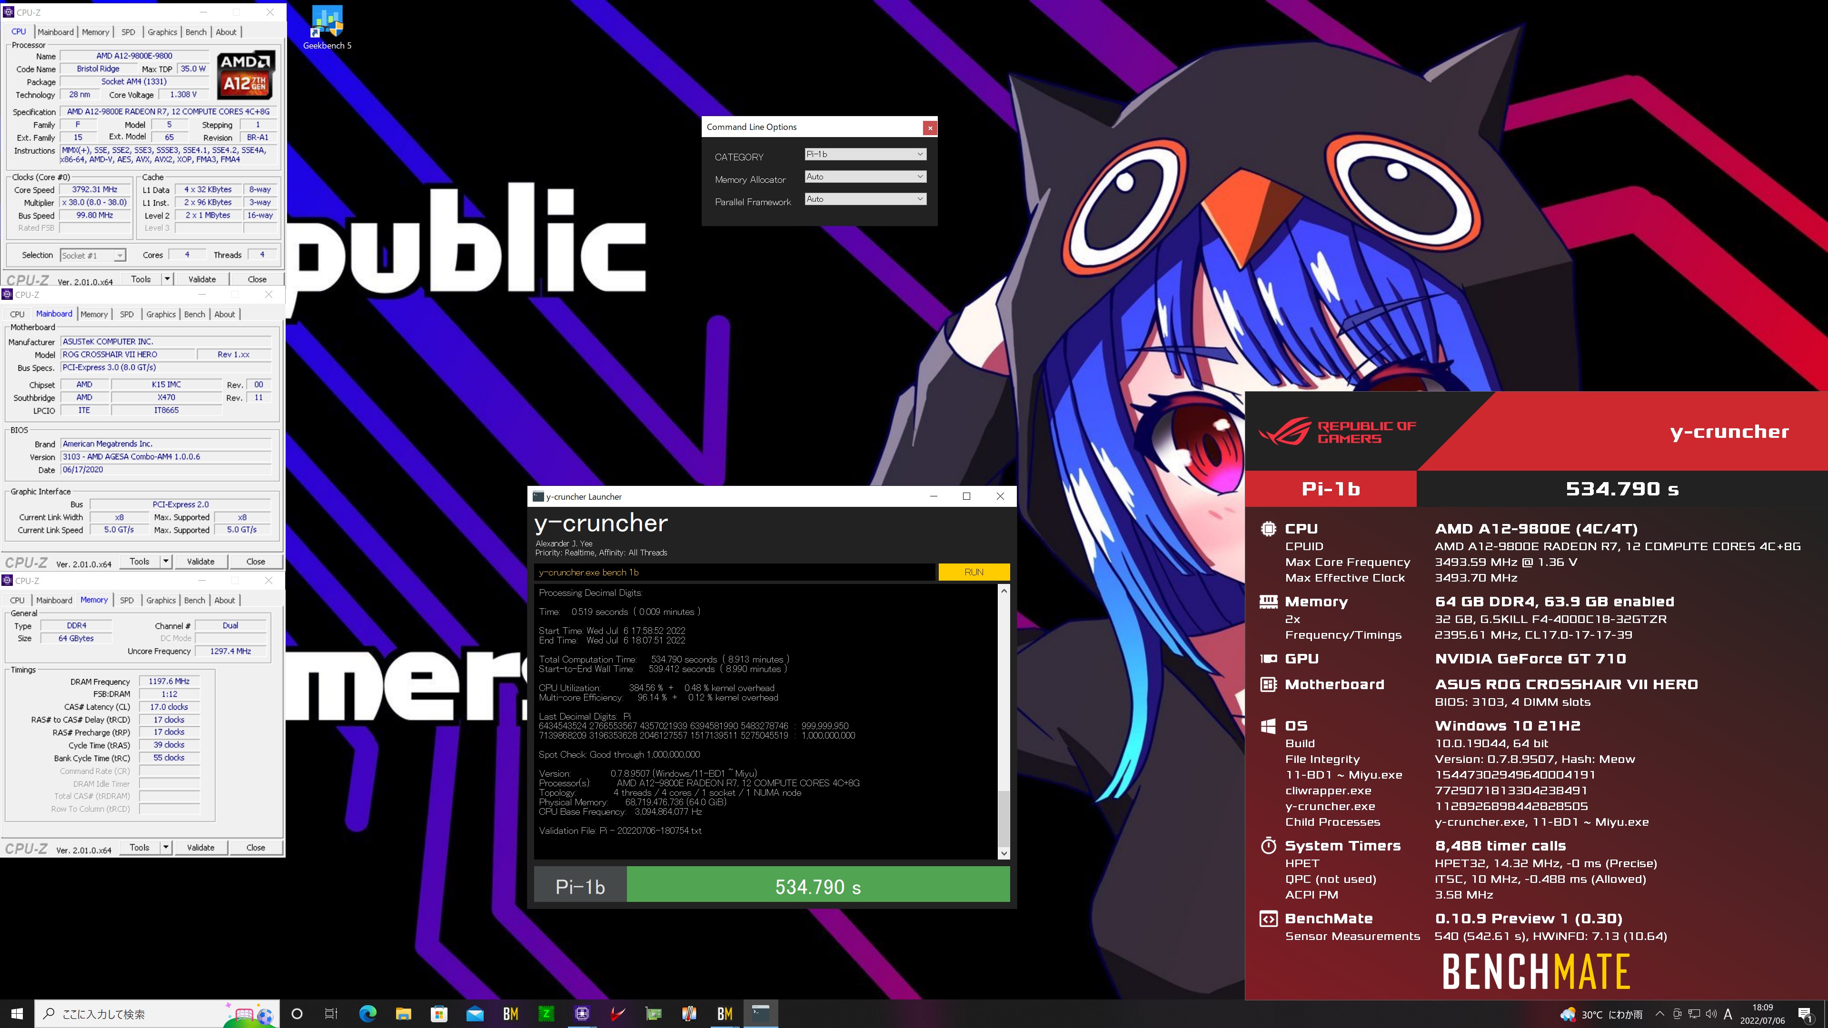Open Task View from the taskbar
1828x1028 pixels.
pyautogui.click(x=331, y=1014)
